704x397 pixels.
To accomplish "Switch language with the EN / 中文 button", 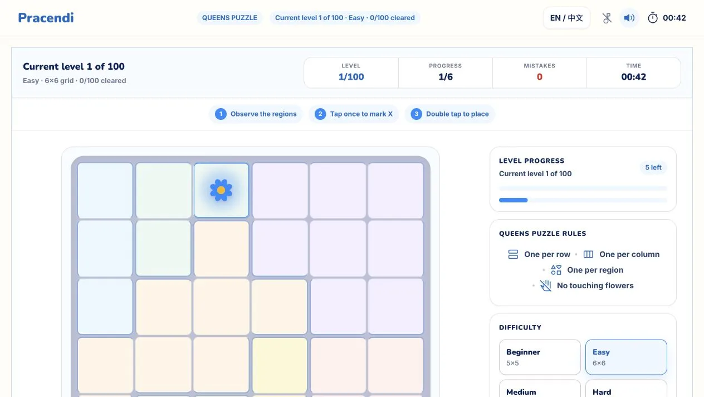I will 566,18.
